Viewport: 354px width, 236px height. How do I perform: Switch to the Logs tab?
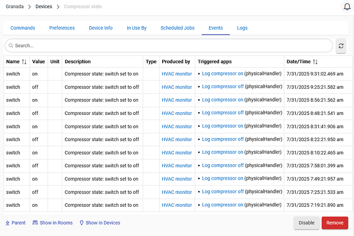coord(242,28)
